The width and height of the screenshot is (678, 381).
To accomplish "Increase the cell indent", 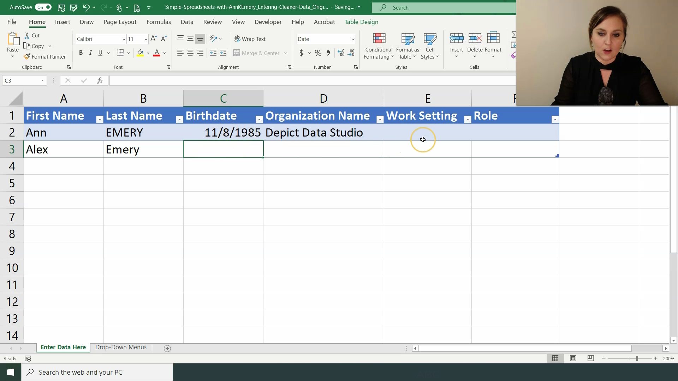I will pos(223,53).
